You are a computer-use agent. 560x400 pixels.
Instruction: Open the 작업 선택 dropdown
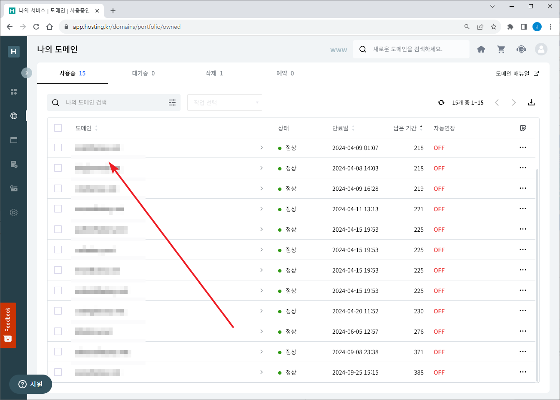[x=225, y=102]
